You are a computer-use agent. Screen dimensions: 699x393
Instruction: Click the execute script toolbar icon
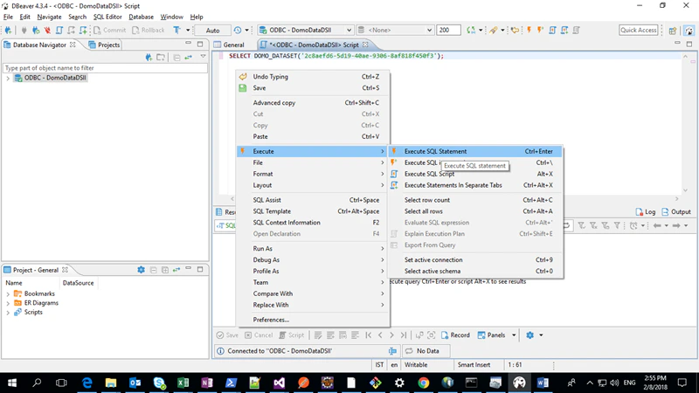[552, 31]
